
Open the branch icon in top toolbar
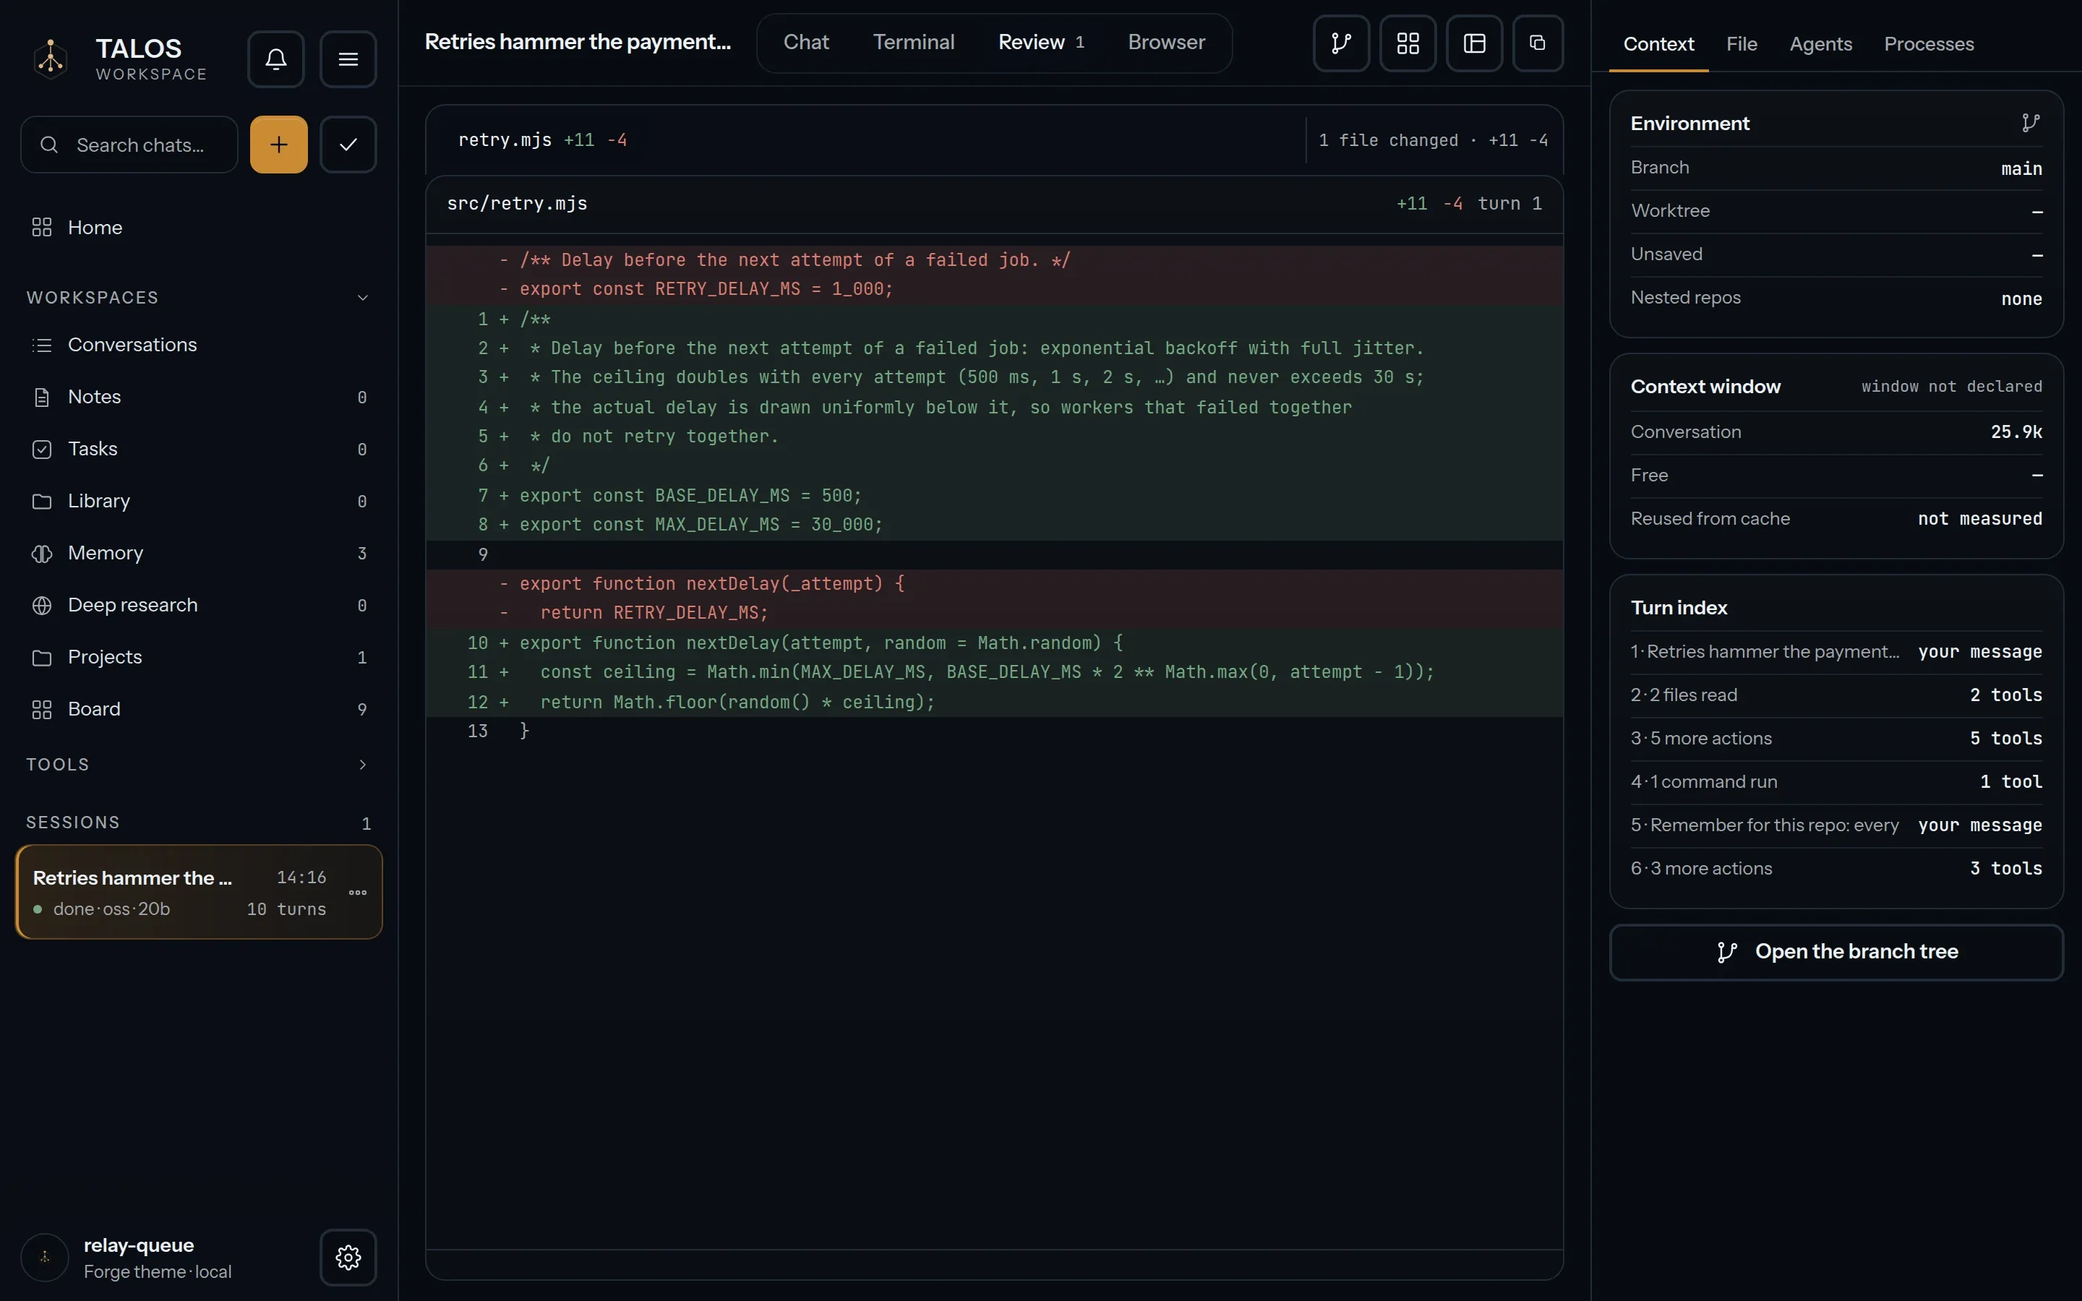(x=1340, y=43)
